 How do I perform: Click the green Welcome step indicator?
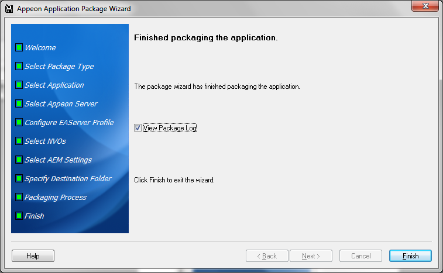pyautogui.click(x=19, y=47)
